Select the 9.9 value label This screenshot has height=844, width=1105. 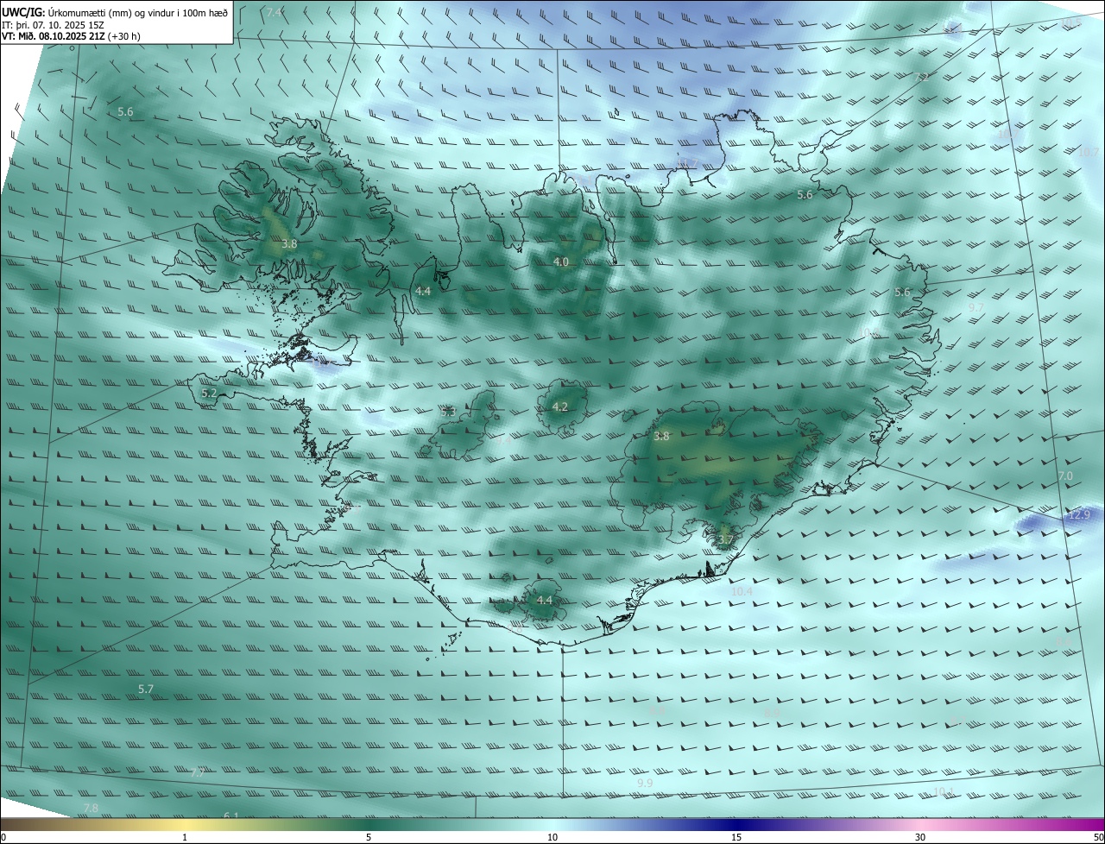[645, 783]
